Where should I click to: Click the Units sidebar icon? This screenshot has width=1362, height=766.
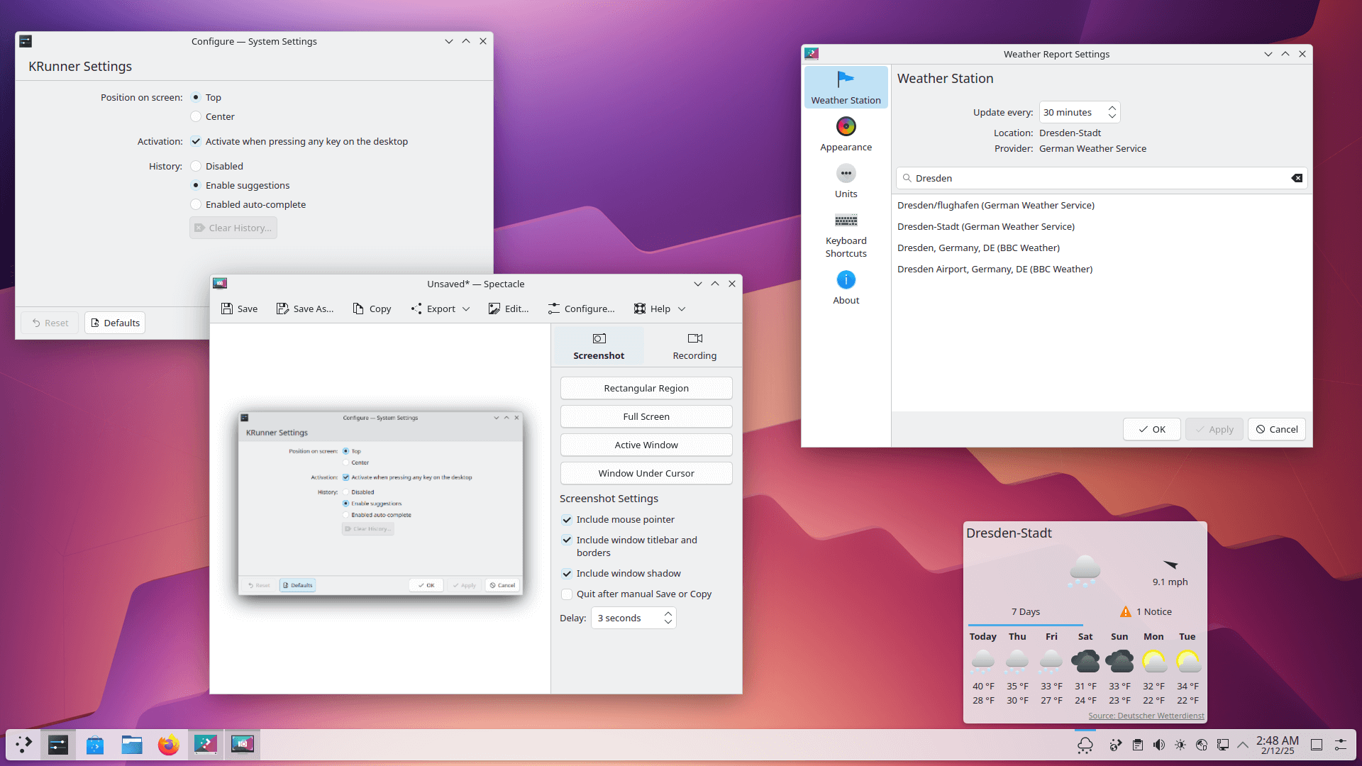coord(846,173)
